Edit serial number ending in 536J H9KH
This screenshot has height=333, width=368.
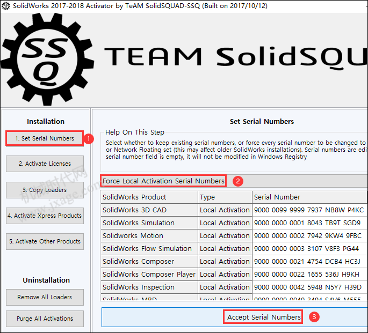click(x=310, y=275)
